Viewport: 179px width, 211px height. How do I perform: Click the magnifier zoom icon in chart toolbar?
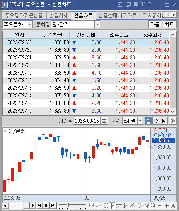click(153, 206)
